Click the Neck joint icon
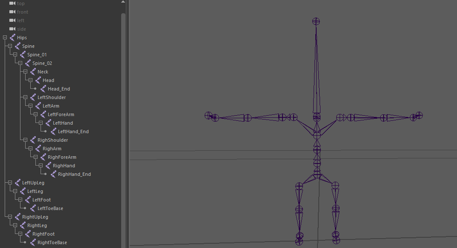457x248 pixels. pos(33,72)
